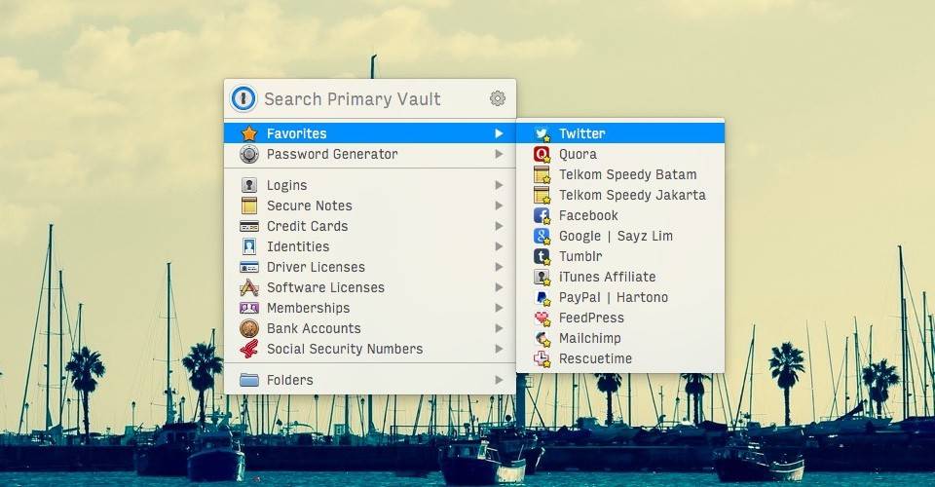The image size is (935, 487).
Task: Choose the Twitter favorite entry
Action: point(620,133)
